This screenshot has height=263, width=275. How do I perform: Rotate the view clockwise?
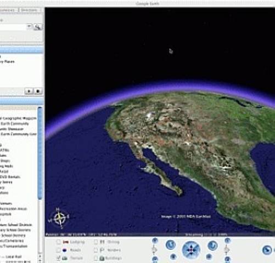[212, 245]
